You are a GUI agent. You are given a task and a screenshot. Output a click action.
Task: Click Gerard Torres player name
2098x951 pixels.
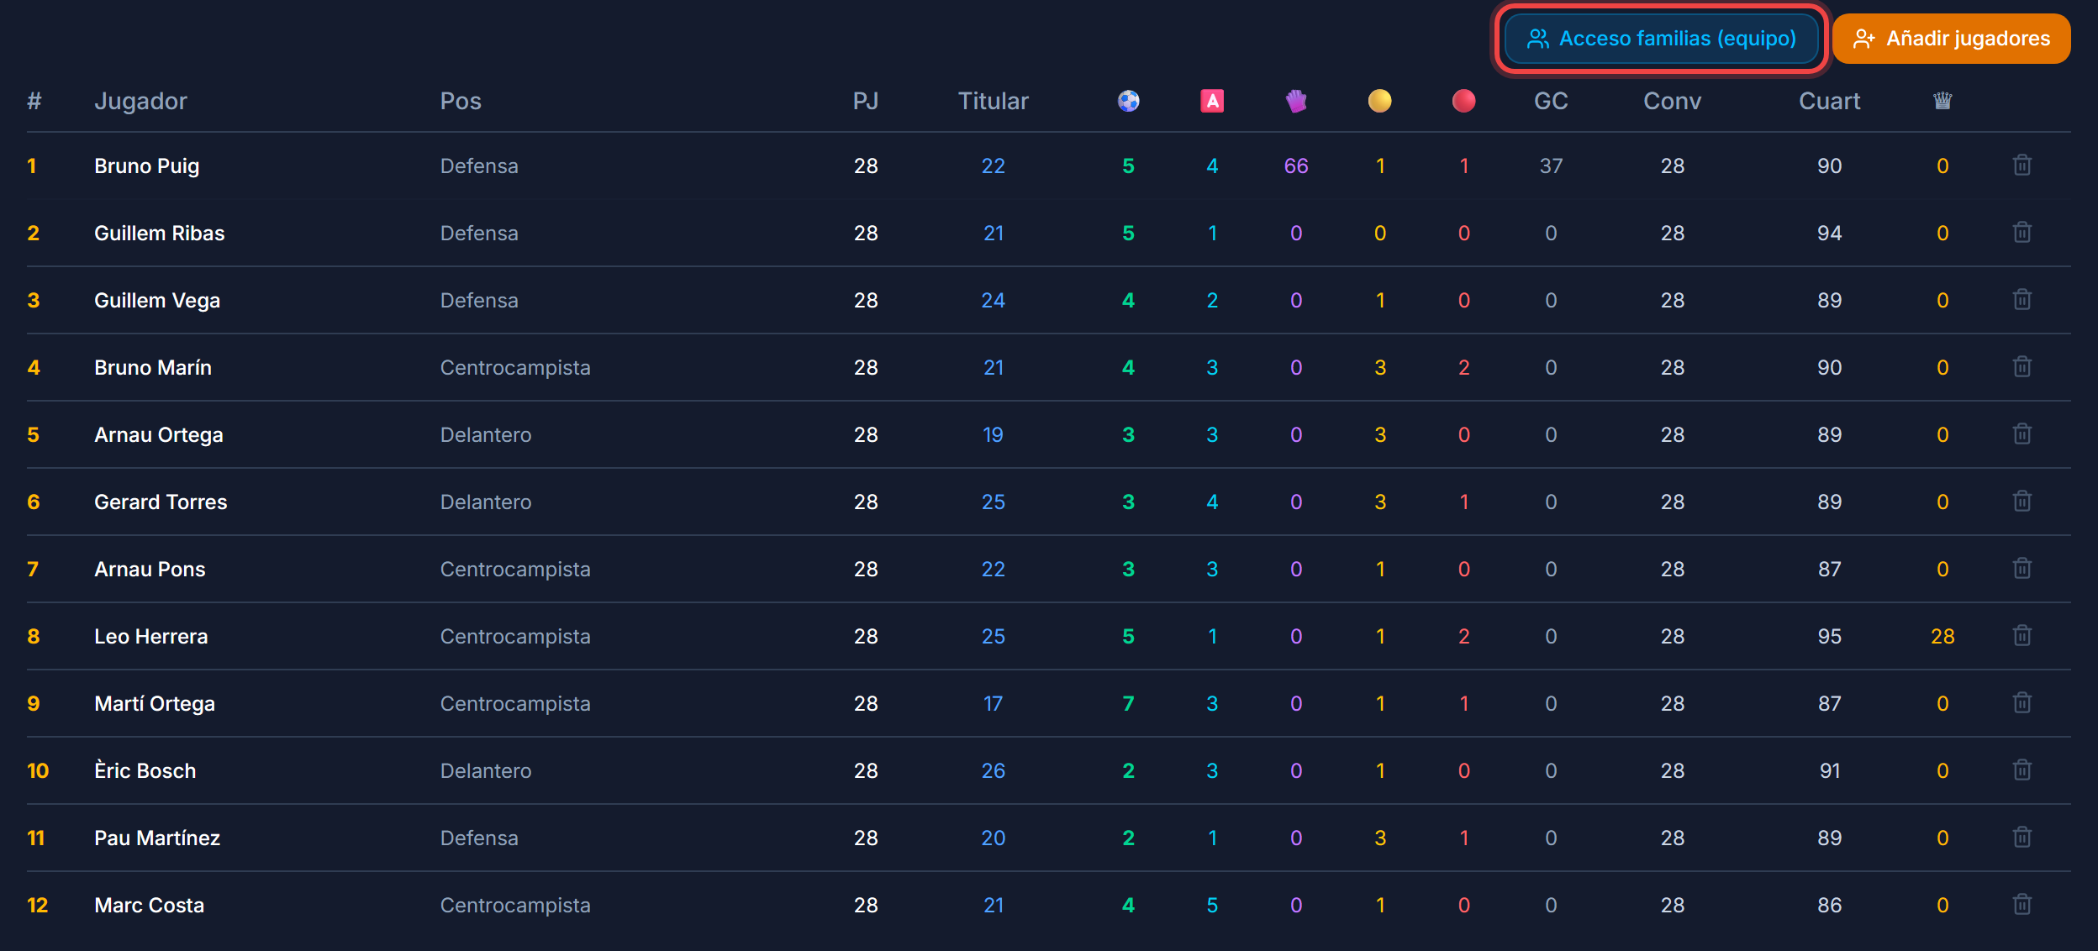(161, 502)
